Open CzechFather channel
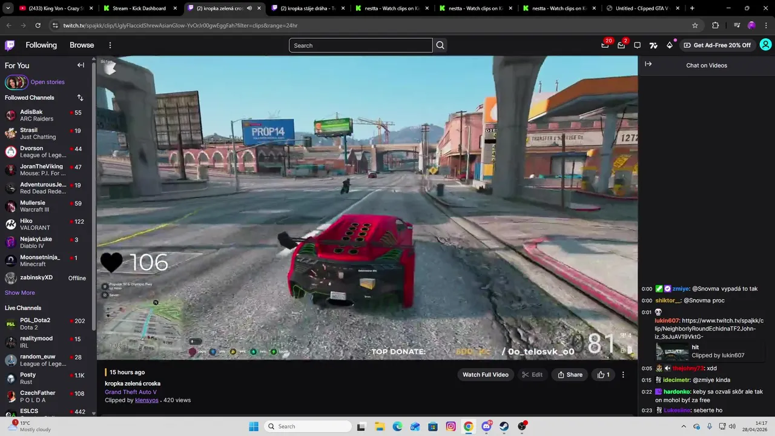Image resolution: width=775 pixels, height=436 pixels. point(45,396)
